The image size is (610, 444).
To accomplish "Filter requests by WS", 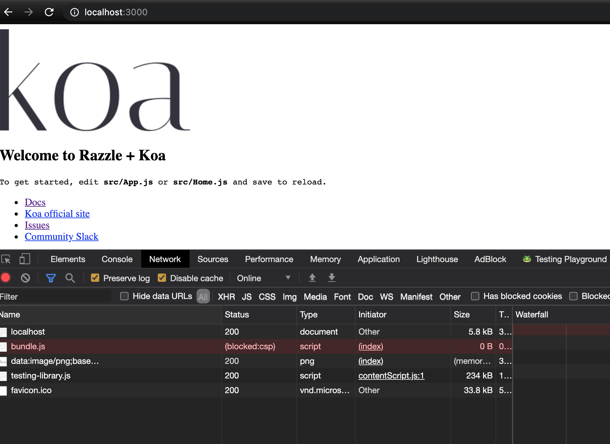I will (x=386, y=296).
